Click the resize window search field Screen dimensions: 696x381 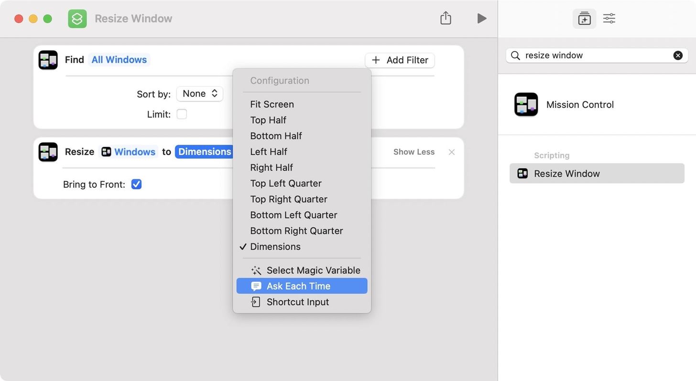pyautogui.click(x=597, y=55)
